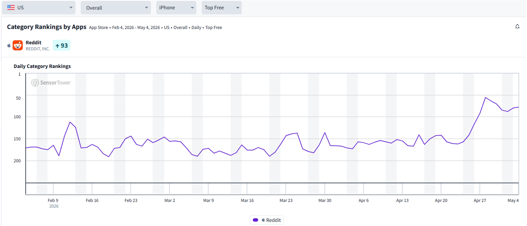The width and height of the screenshot is (527, 226).
Task: Click the Reddit app icon in header
Action: pos(18,45)
